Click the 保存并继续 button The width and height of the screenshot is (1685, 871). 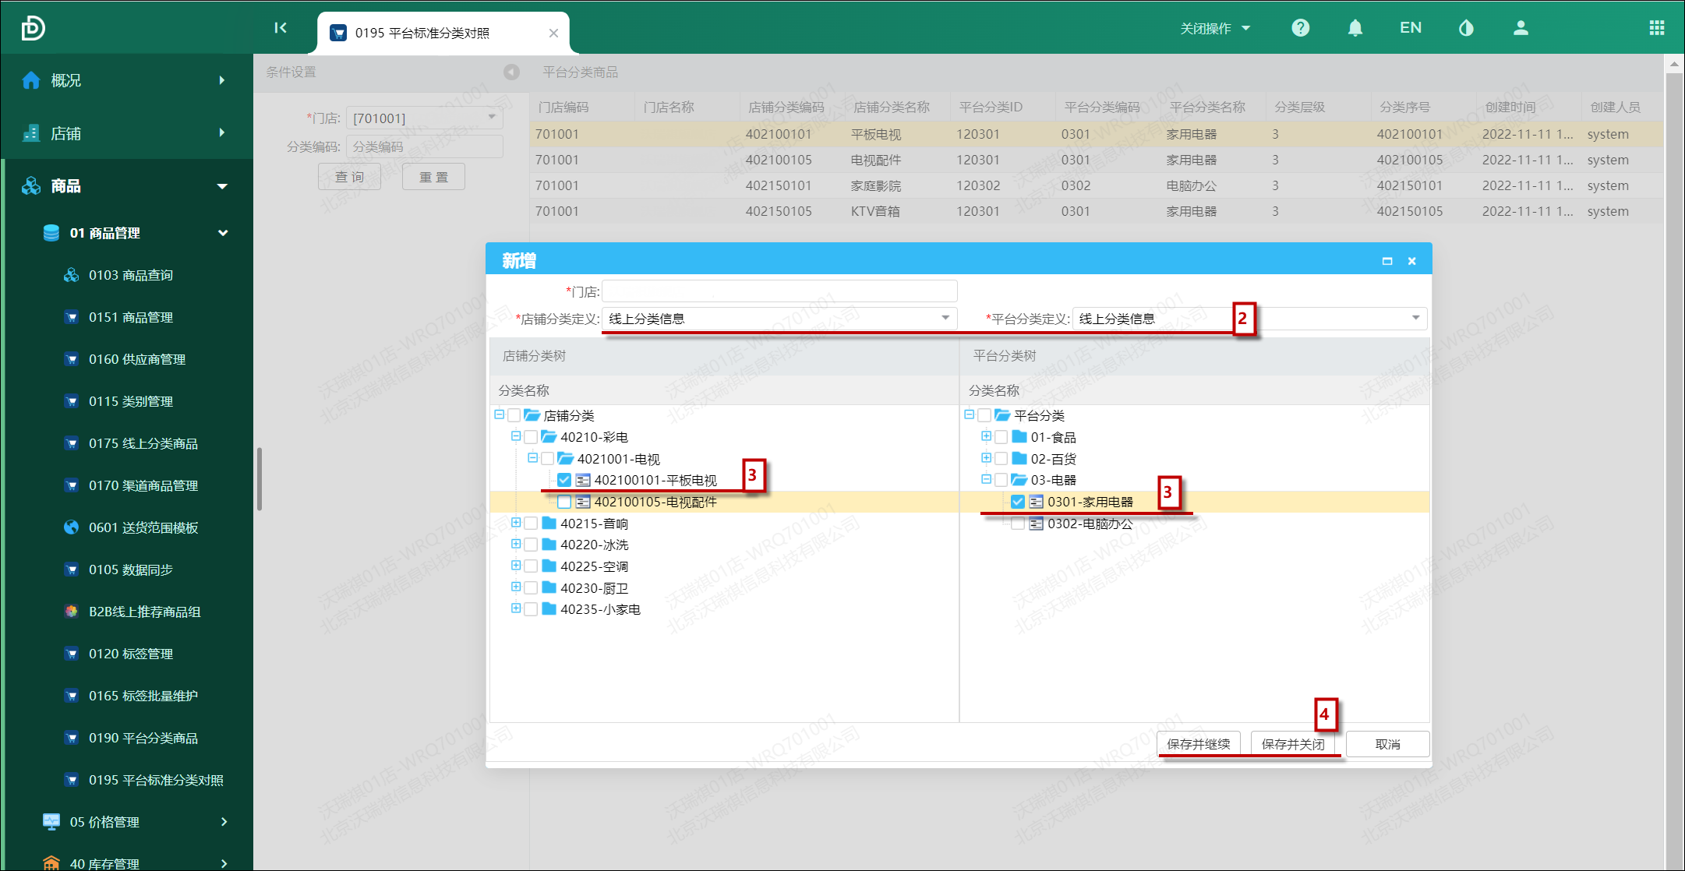(x=1199, y=744)
